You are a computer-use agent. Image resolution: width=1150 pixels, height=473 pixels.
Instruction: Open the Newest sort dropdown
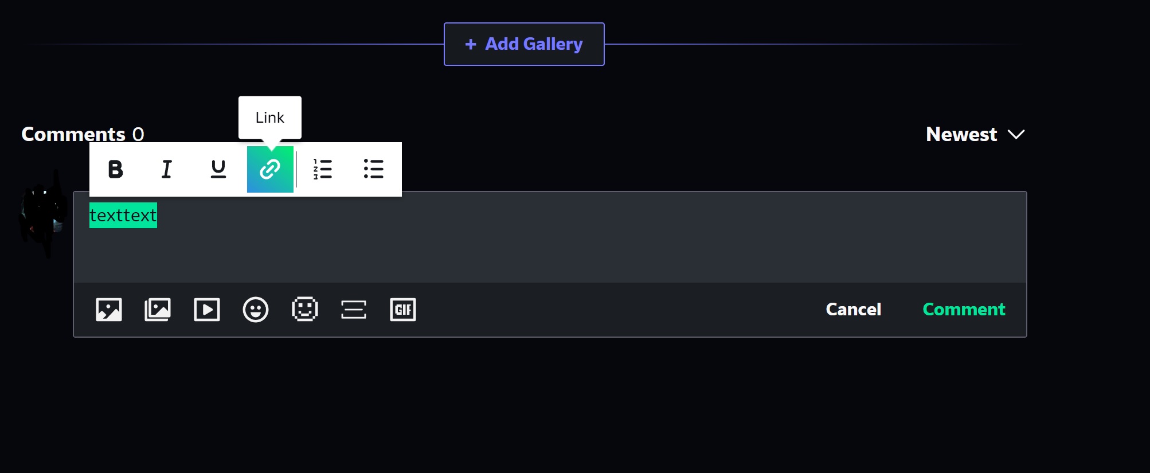coord(975,134)
